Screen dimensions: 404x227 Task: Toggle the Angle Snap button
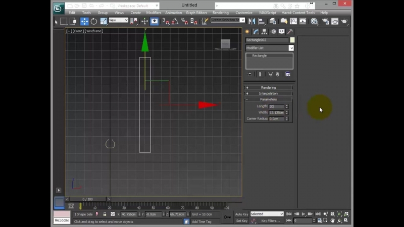175,21
